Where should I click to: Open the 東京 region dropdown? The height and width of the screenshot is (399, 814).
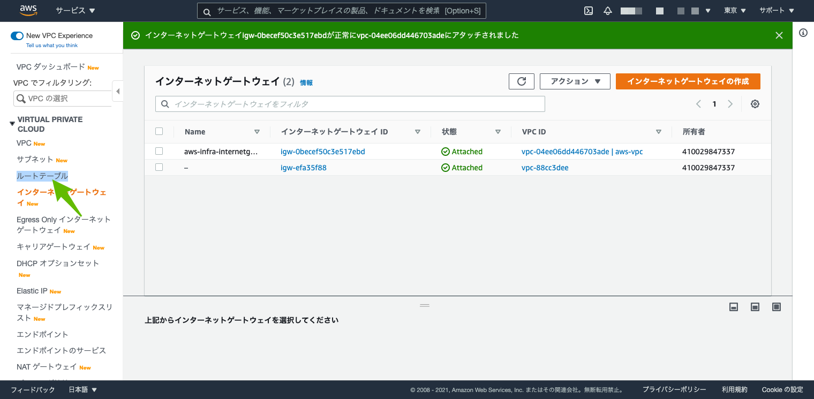coord(735,11)
